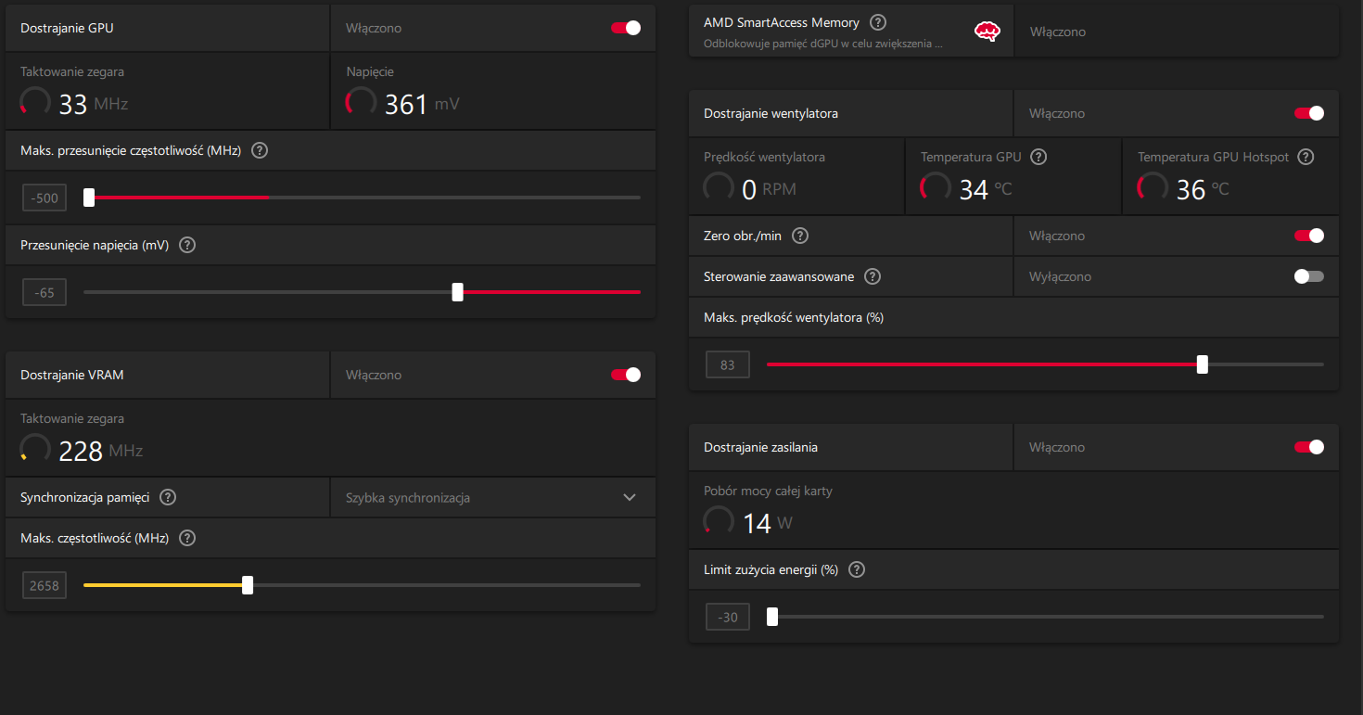This screenshot has width=1363, height=715.
Task: Click the VRAM Maks. częstotliwość slider handle
Action: [248, 585]
